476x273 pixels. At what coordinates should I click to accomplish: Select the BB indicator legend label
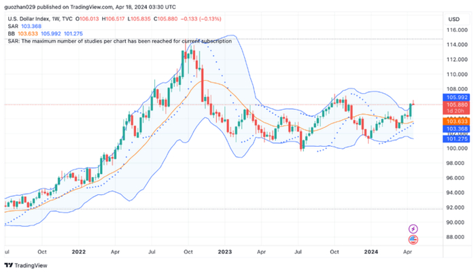click(12, 34)
